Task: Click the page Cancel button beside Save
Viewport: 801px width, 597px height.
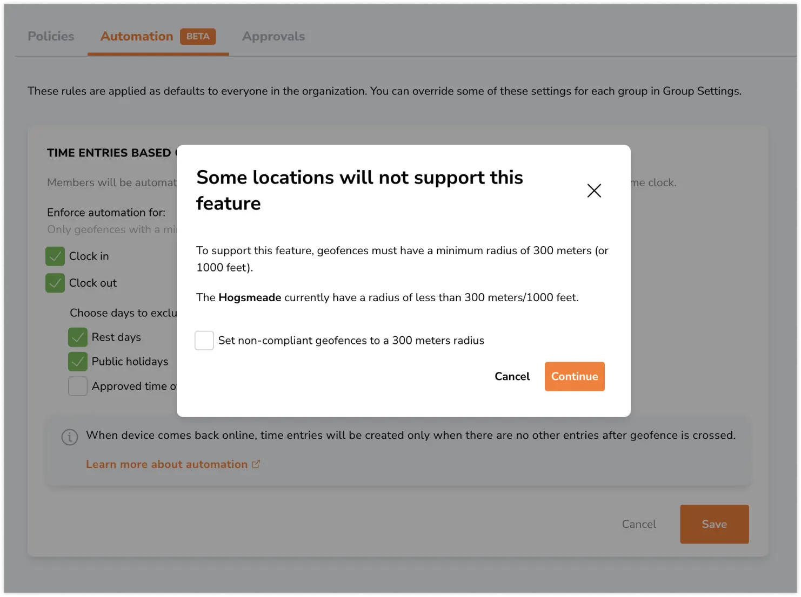Action: tap(639, 524)
